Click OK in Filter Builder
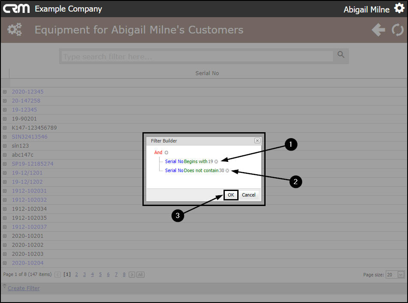The image size is (408, 303). [x=231, y=195]
